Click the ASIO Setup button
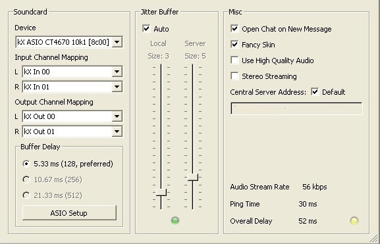The image size is (380, 244). pos(69,213)
